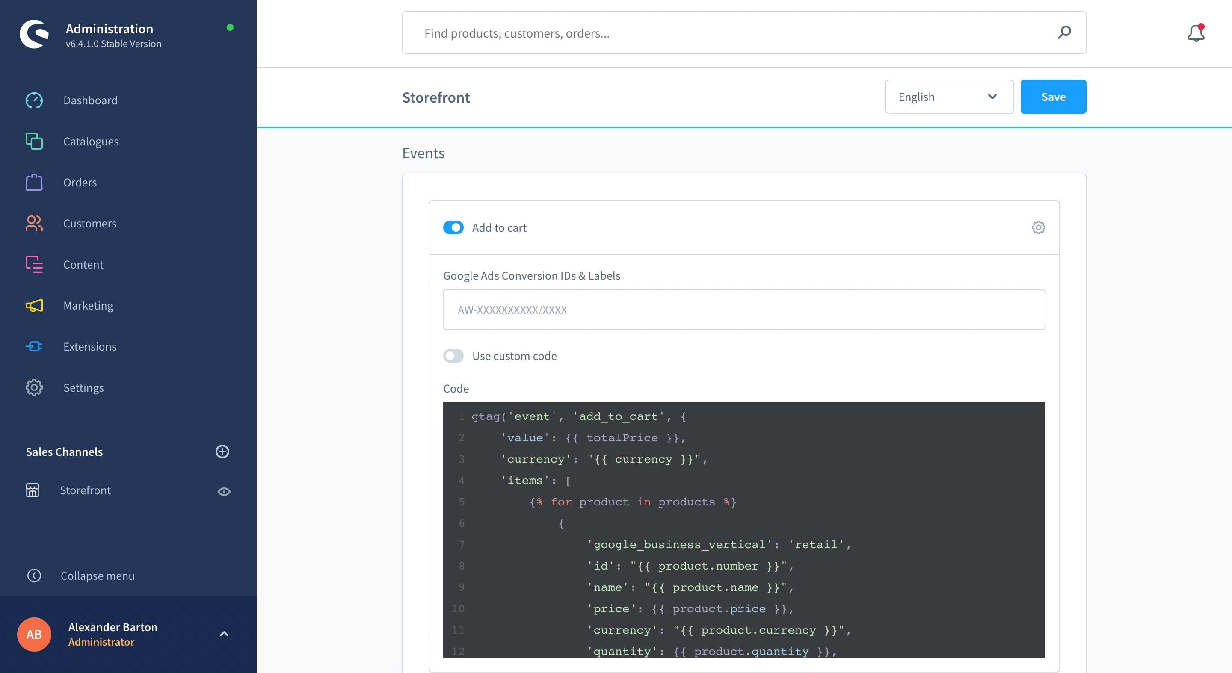Add a new sales channel with plus icon
The height and width of the screenshot is (673, 1232).
(x=222, y=452)
